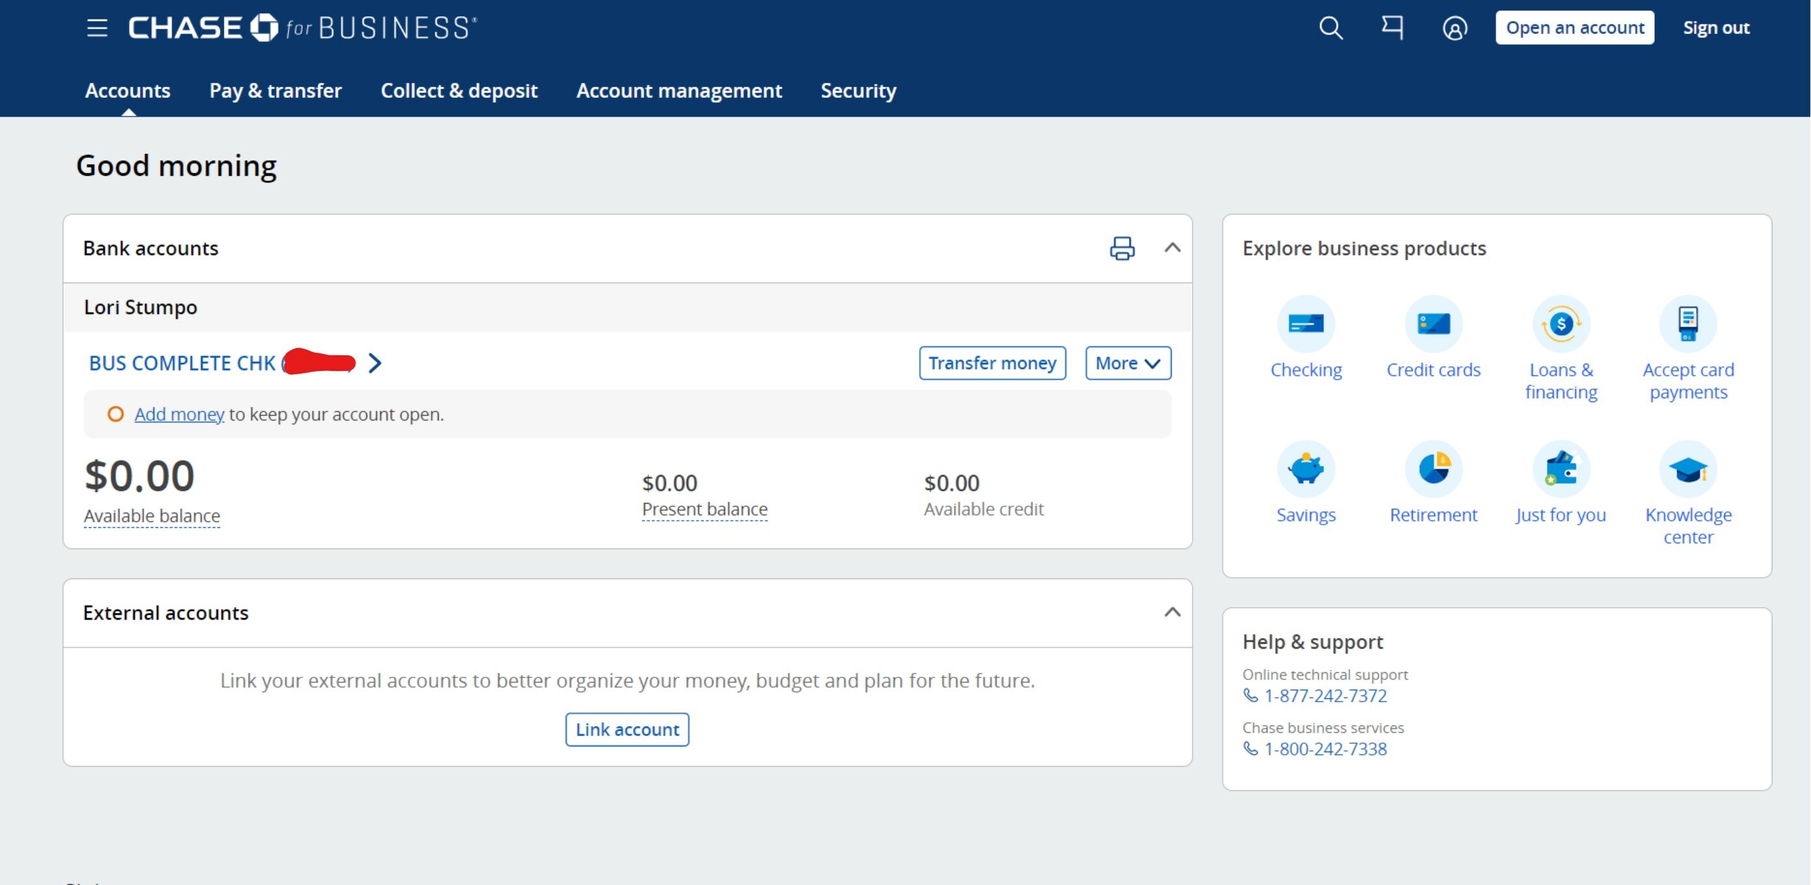
Task: Open the Loans & financing icon
Action: [1561, 323]
